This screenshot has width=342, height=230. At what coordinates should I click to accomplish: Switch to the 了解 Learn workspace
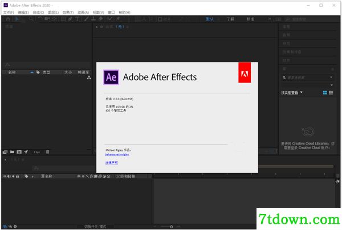(x=230, y=19)
